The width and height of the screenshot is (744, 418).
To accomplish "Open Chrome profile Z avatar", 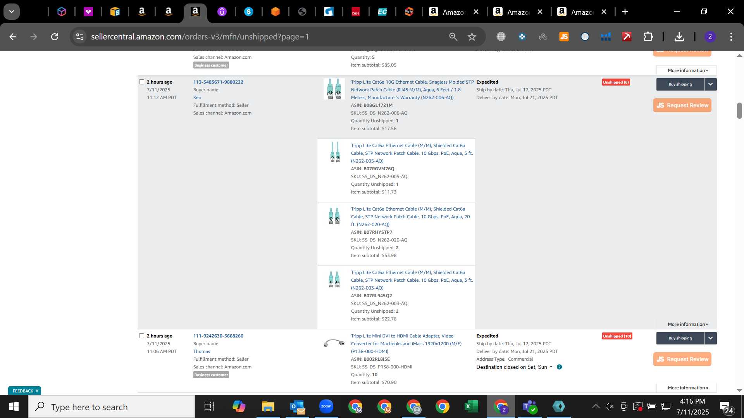I will 710,37.
